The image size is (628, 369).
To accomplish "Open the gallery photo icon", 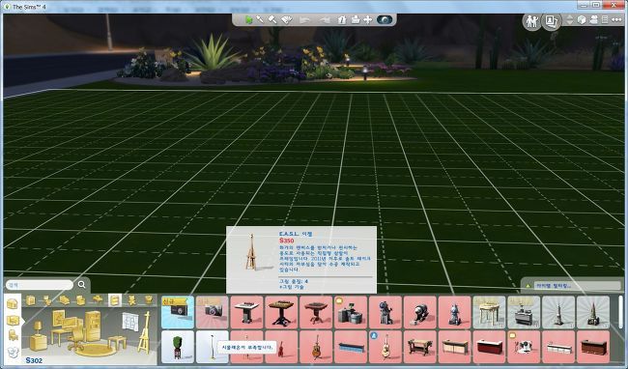I will coord(551,21).
